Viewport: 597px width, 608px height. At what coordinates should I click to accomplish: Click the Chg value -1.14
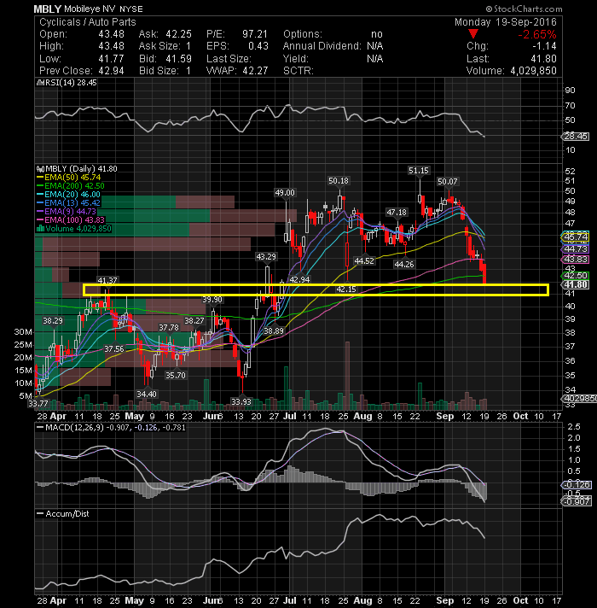(544, 46)
